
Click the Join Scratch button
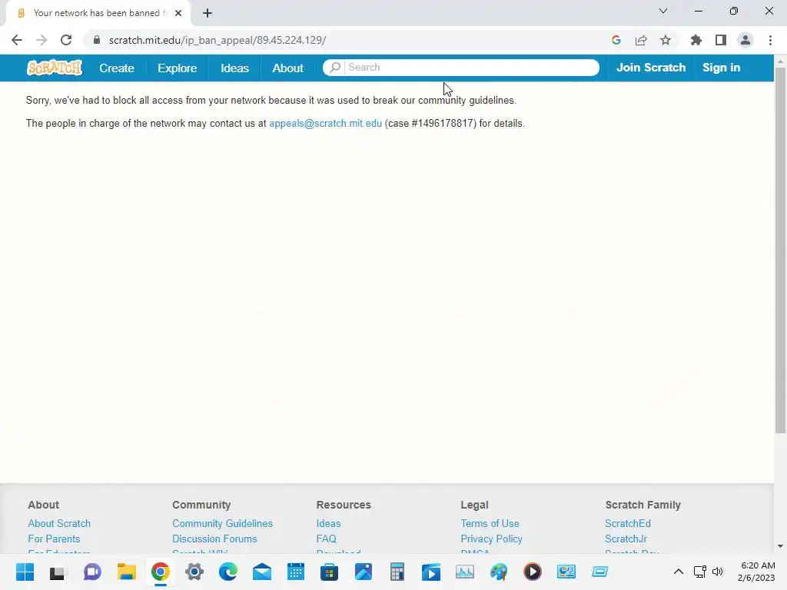(650, 68)
